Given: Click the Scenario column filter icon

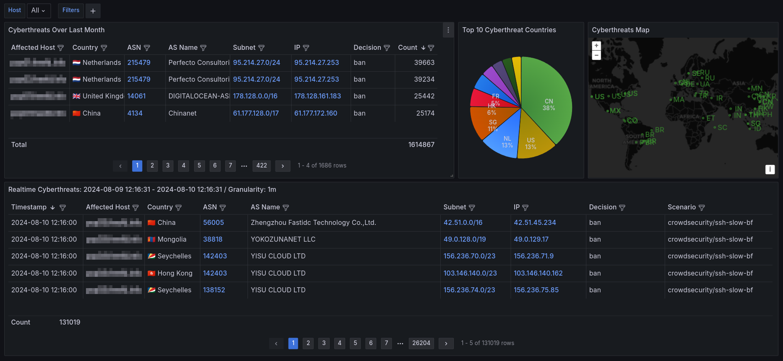Looking at the screenshot, I should [x=702, y=207].
